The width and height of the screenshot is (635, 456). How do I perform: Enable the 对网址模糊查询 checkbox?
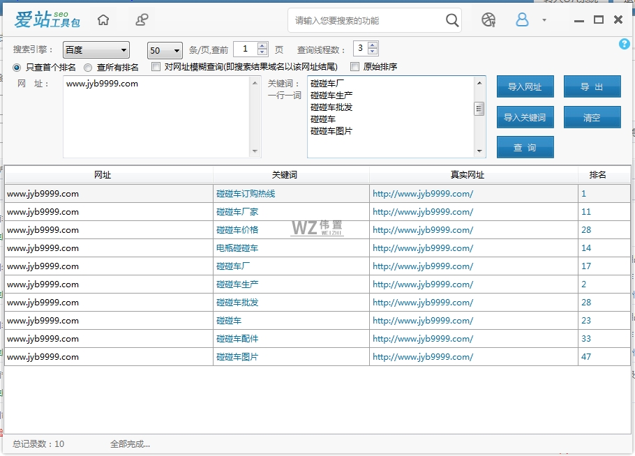pyautogui.click(x=155, y=67)
